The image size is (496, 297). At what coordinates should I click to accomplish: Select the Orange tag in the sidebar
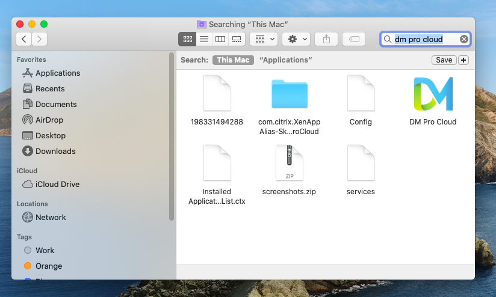click(x=43, y=266)
